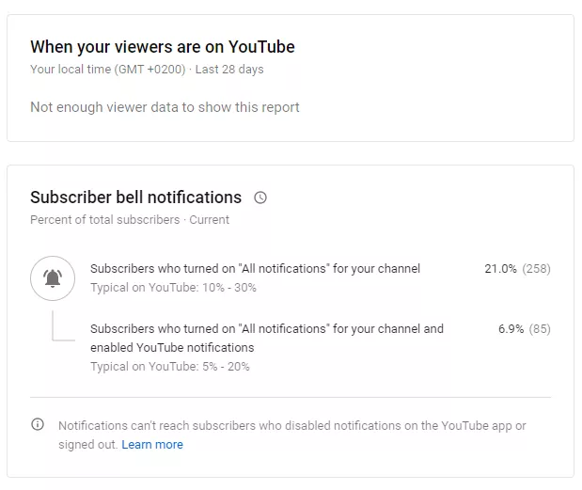Click "Not enough viewer data to show this report"
582x490 pixels.
tap(165, 107)
